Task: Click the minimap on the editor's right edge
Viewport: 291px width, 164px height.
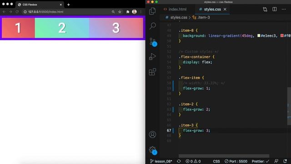Action: point(289,106)
